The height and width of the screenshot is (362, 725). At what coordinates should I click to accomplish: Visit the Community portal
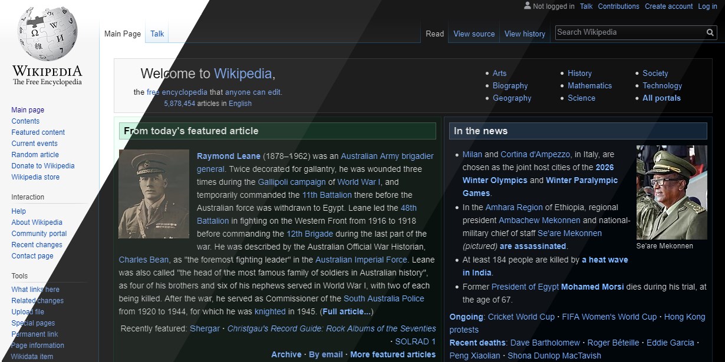(x=39, y=234)
